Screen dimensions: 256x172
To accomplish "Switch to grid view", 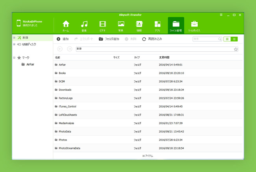I will pos(227,39).
